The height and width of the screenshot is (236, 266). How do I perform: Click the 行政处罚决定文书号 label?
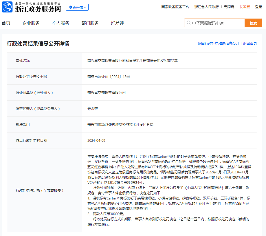click(x=31, y=77)
